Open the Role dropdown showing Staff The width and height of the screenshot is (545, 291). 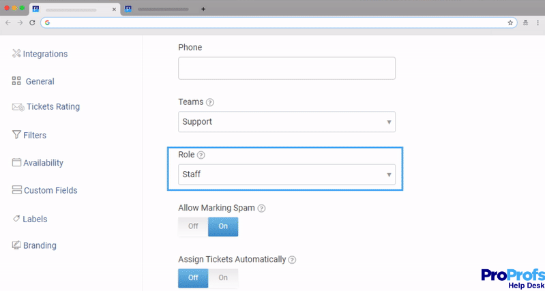point(286,174)
